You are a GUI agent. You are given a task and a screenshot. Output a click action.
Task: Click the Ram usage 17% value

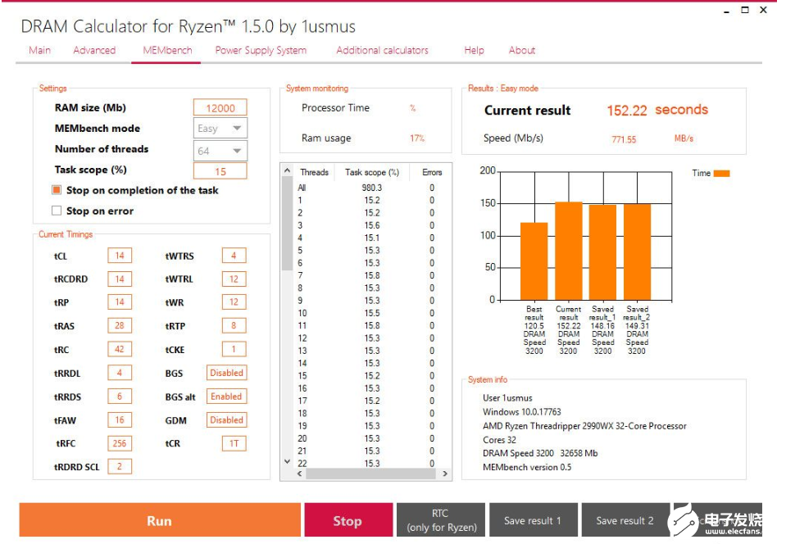click(x=417, y=138)
